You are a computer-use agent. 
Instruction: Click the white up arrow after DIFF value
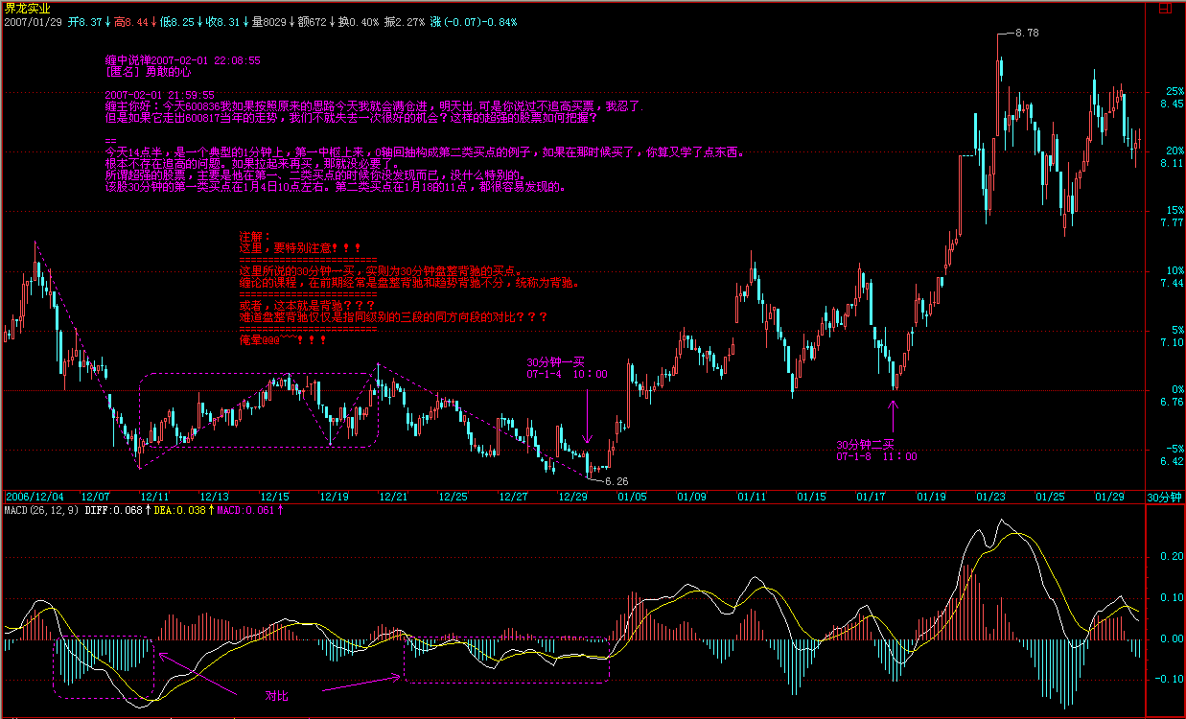(148, 510)
